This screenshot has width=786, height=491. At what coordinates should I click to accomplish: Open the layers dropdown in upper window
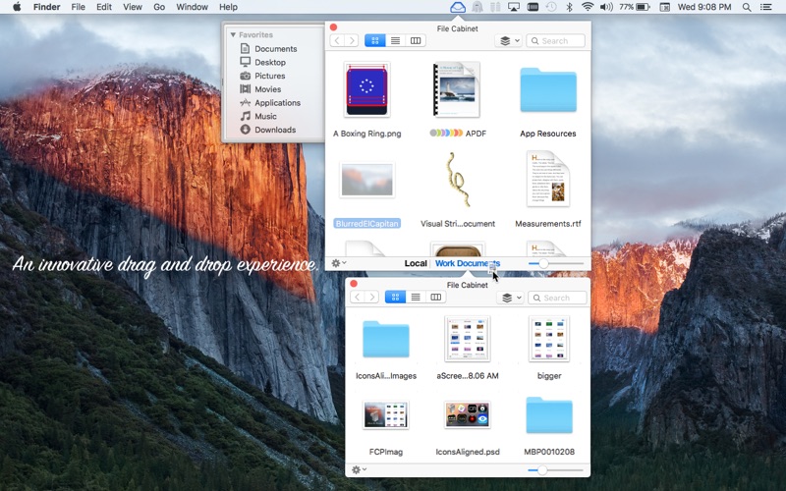tap(508, 41)
